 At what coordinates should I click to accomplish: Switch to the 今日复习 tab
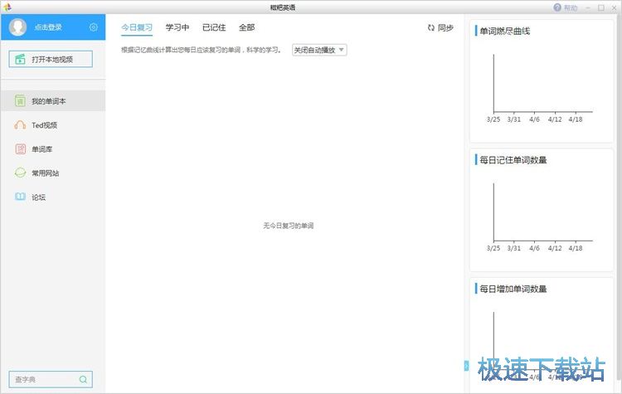point(137,27)
